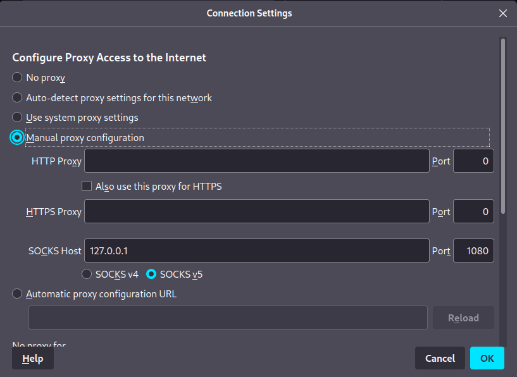517x377 pixels.
Task: Click the SOCKS port field showing 1080
Action: tap(473, 250)
